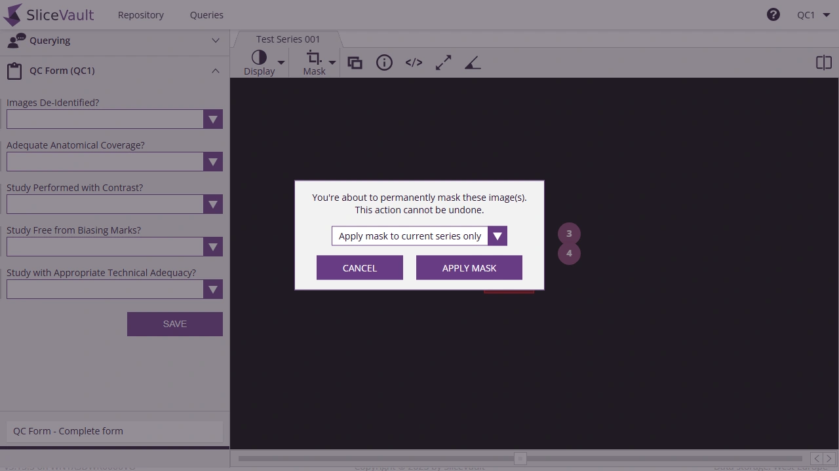Viewport: 839px width, 471px height.
Task: Click the SAVE button
Action: [174, 324]
